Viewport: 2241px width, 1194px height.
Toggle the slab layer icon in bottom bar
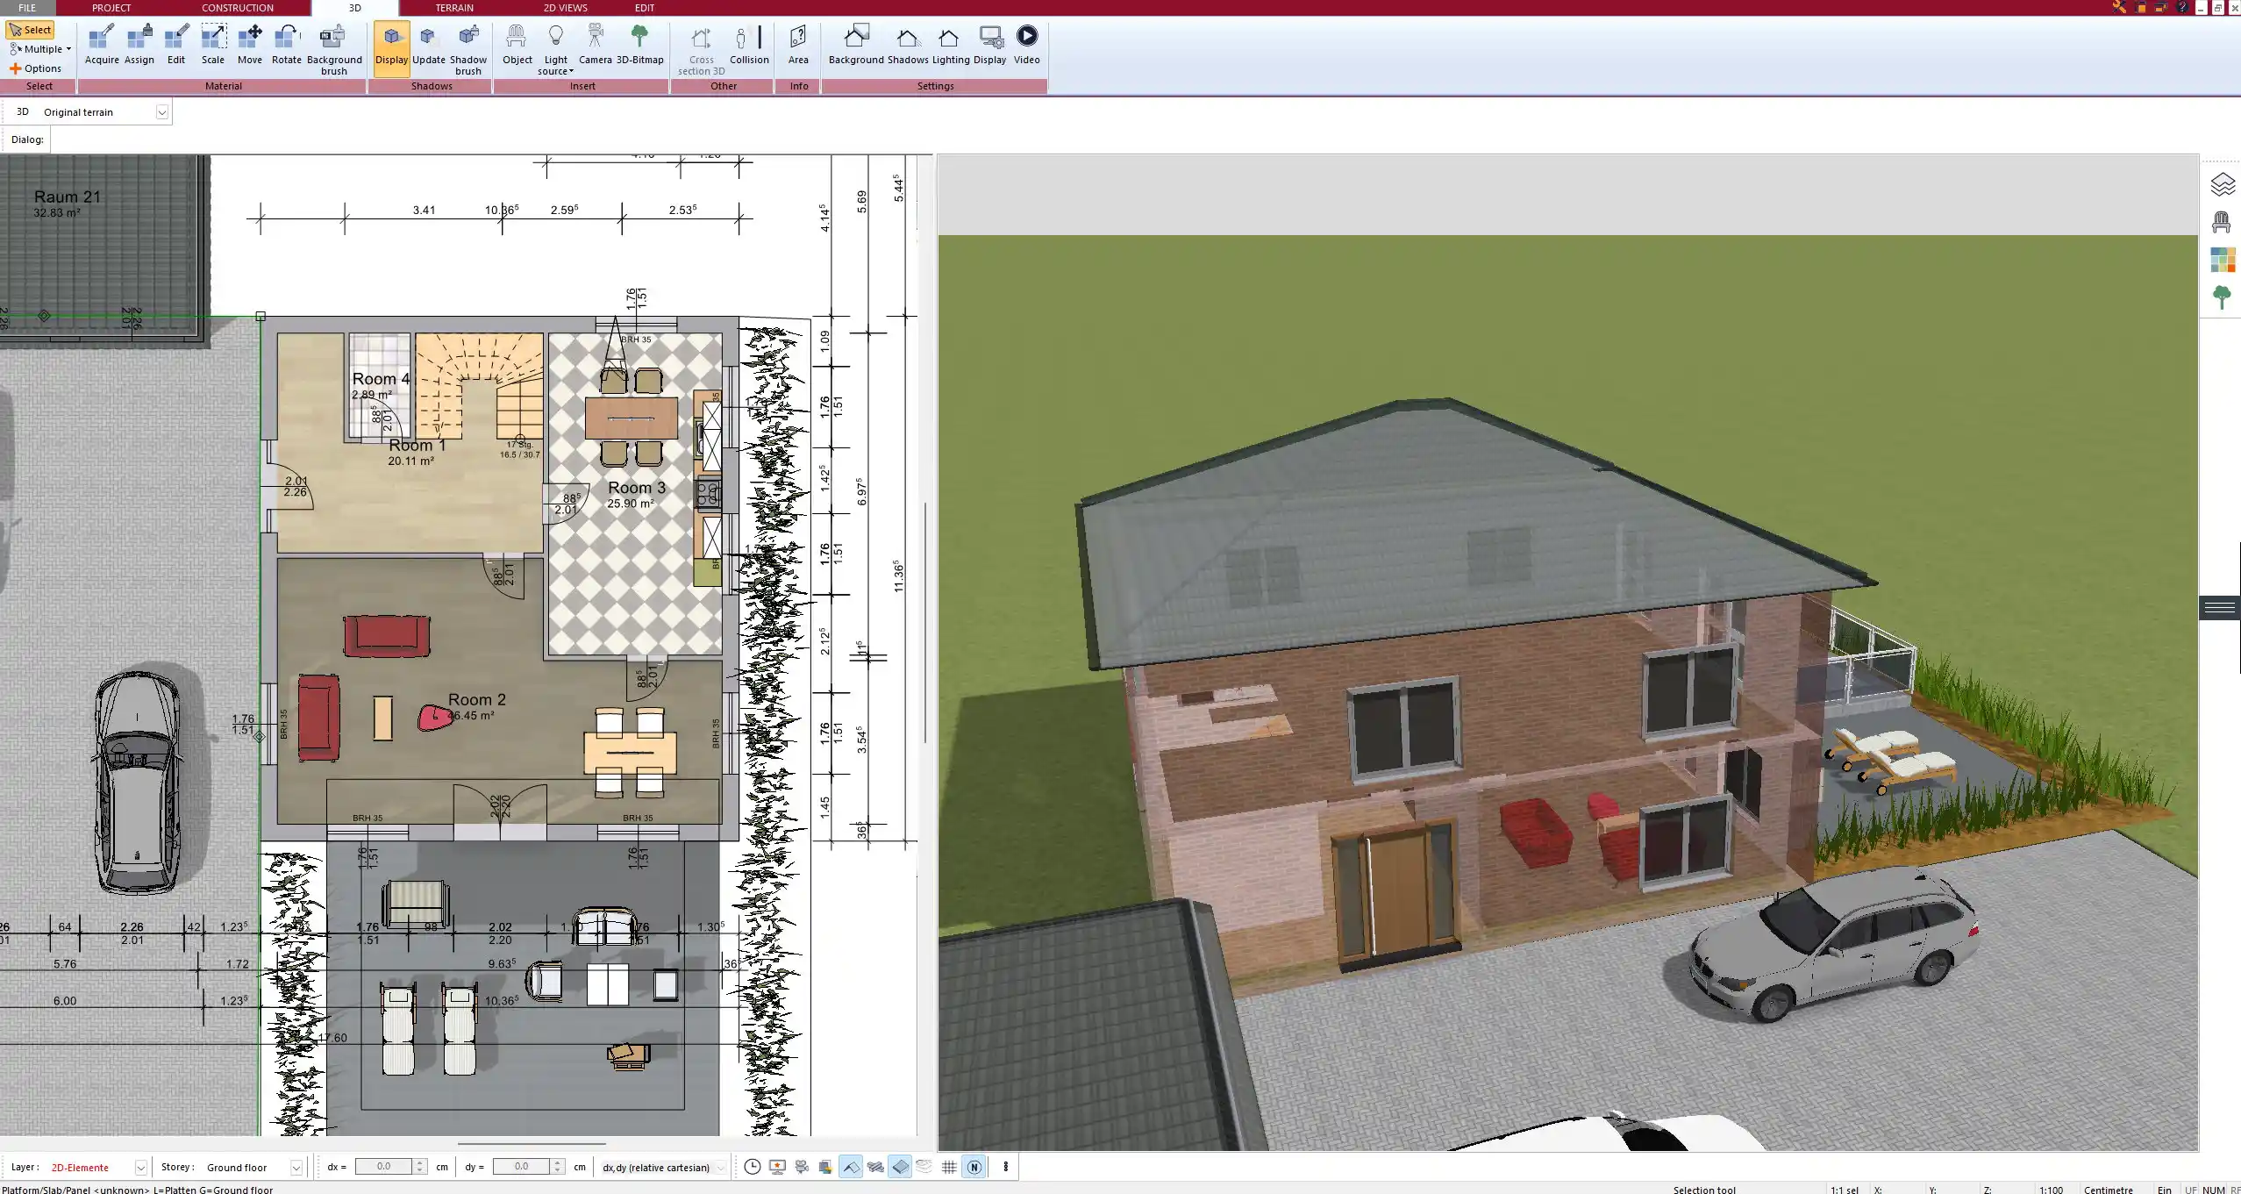pyautogui.click(x=900, y=1167)
